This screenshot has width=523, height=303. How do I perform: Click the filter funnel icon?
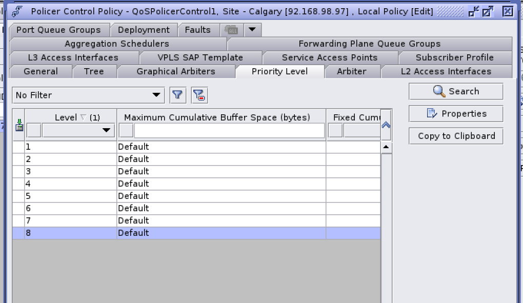click(x=177, y=95)
